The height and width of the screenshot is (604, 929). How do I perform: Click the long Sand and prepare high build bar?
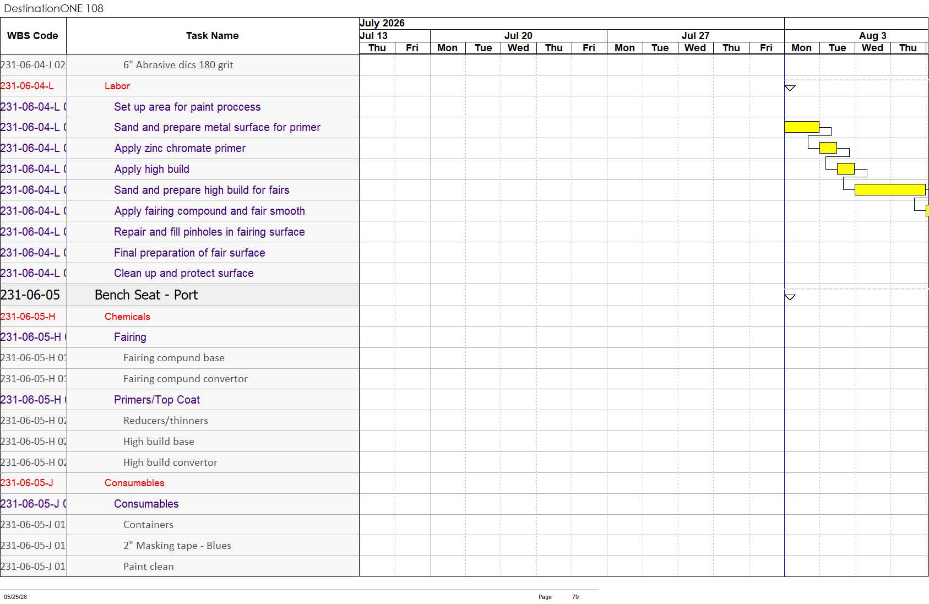point(890,189)
